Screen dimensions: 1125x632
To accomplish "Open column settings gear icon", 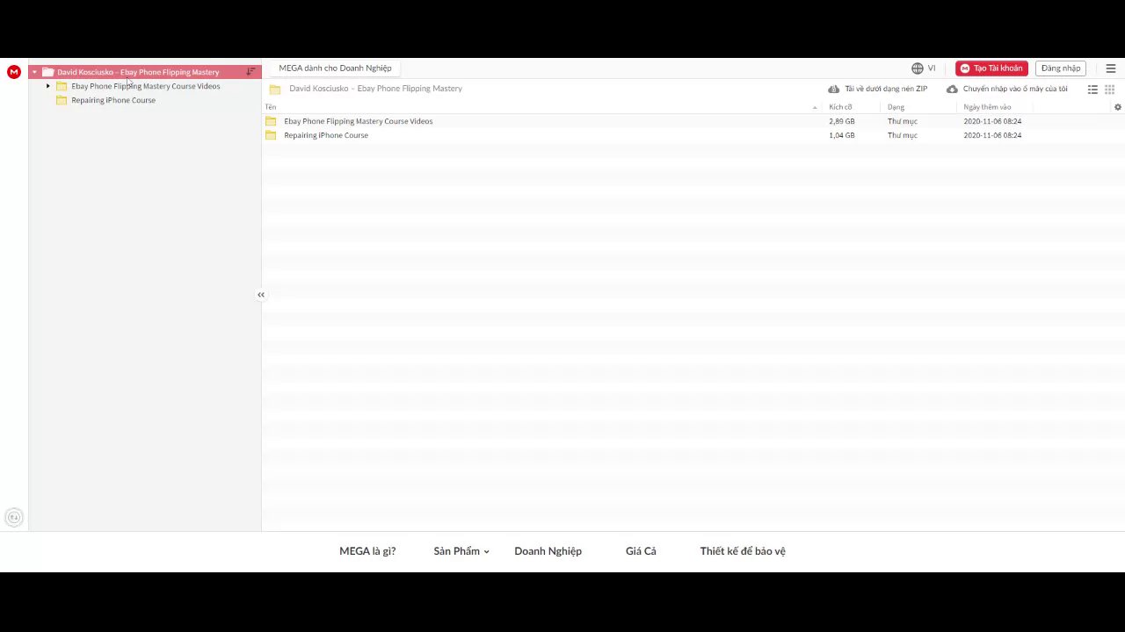I will pyautogui.click(x=1118, y=107).
